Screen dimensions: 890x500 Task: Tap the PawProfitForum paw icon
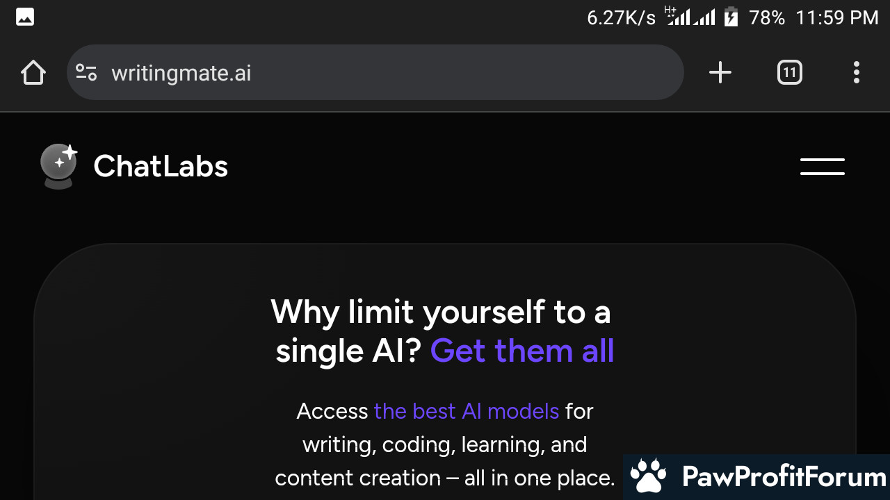648,477
